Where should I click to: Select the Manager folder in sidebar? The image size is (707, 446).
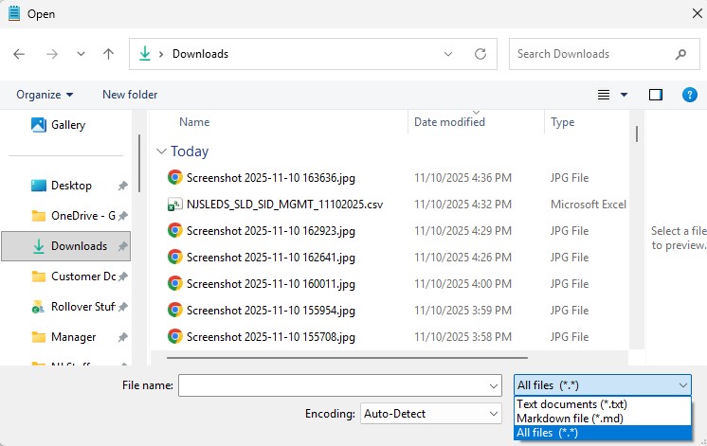point(63,337)
